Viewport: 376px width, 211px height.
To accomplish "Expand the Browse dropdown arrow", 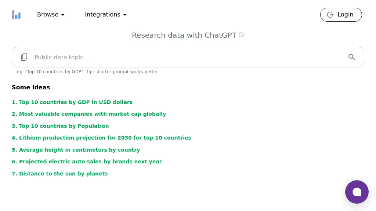I will pos(63,15).
